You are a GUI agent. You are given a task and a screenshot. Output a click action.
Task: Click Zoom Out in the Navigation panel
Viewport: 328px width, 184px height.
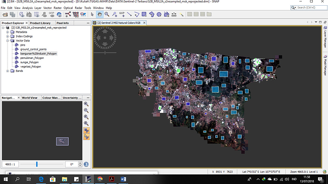pyautogui.click(x=86, y=110)
